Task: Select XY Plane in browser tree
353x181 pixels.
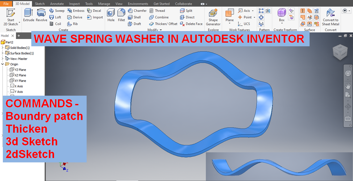Action: [x=18, y=81]
